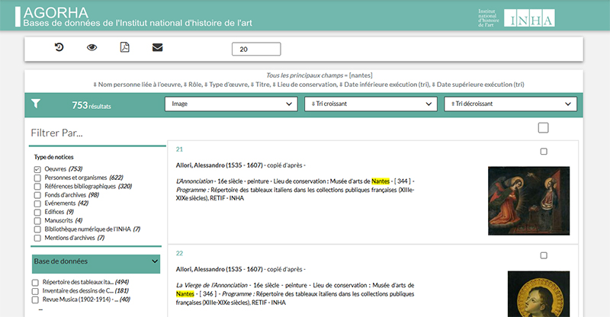Tick the select-all results checkbox
This screenshot has width=610, height=317.
pos(543,127)
